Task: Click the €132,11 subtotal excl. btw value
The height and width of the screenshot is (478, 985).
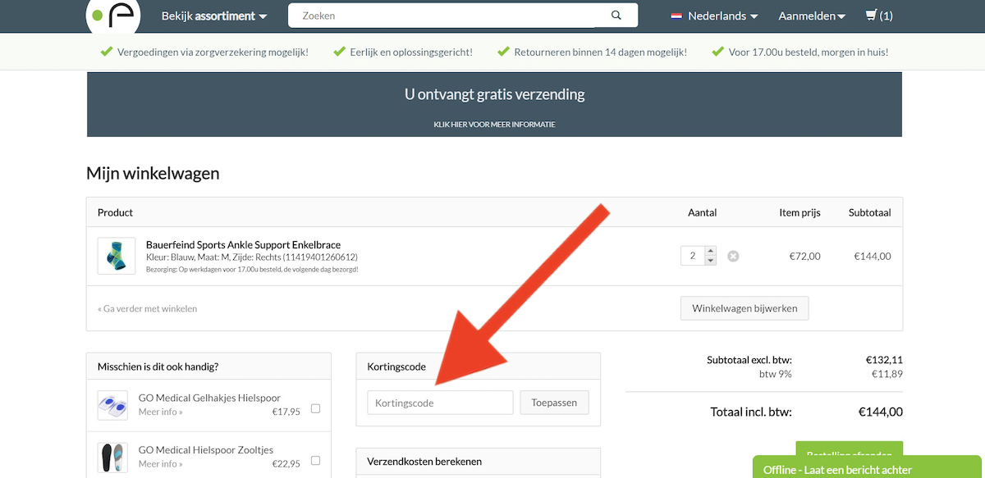Action: click(x=884, y=360)
